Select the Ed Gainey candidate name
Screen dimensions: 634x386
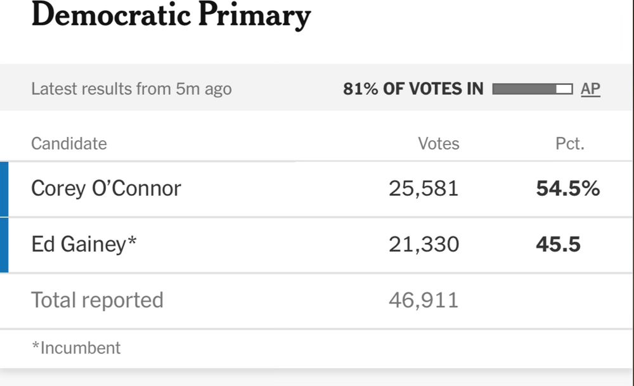pyautogui.click(x=84, y=245)
